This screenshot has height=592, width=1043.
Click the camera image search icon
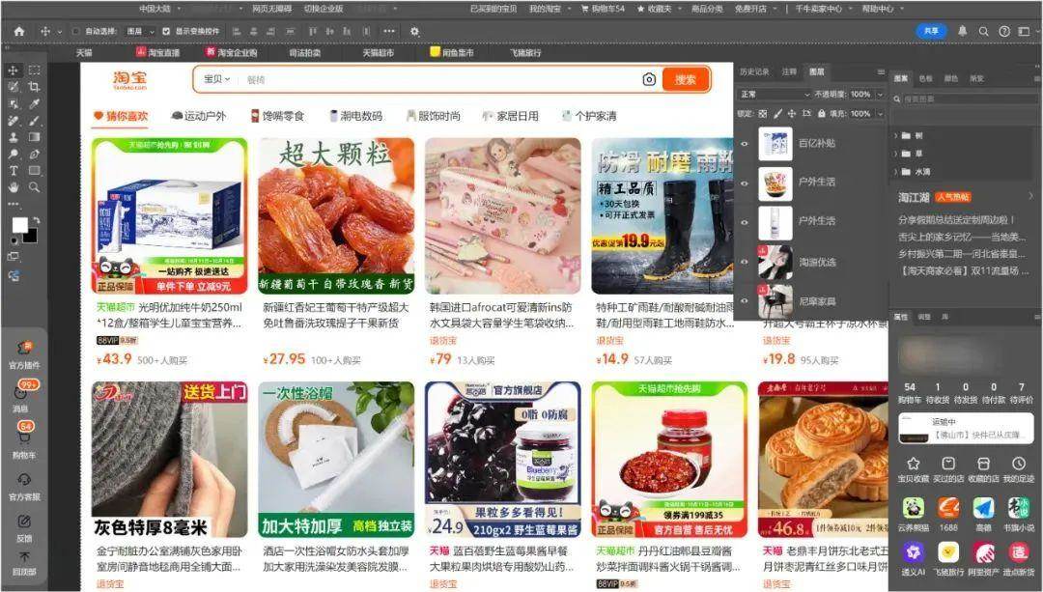(x=649, y=80)
